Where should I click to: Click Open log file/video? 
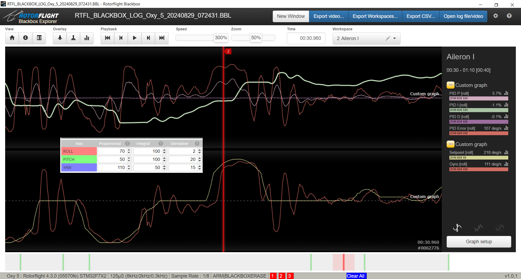pos(463,16)
